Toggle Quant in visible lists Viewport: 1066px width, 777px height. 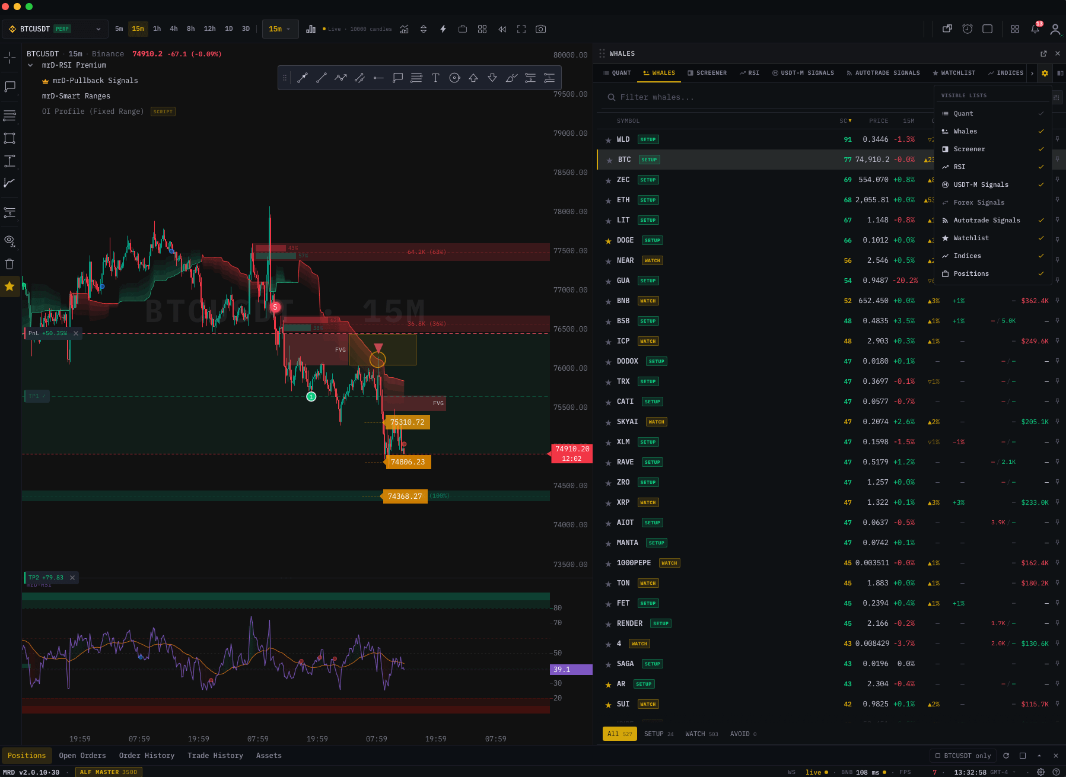[993, 113]
